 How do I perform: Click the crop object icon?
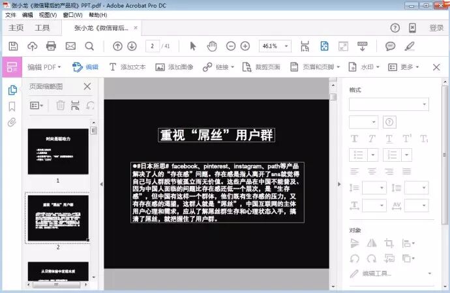coord(389,243)
